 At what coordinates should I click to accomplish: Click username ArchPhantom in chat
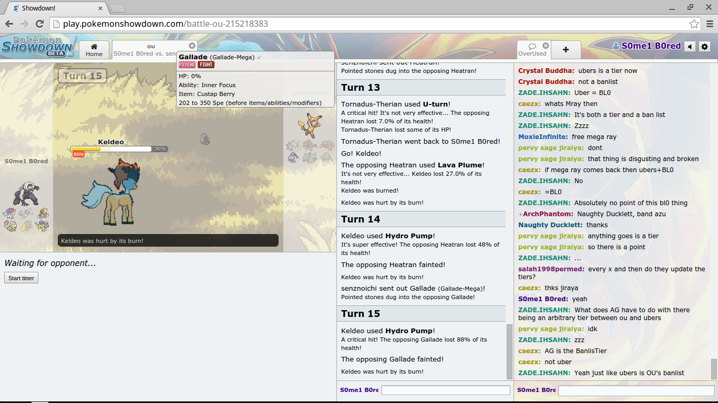548,214
